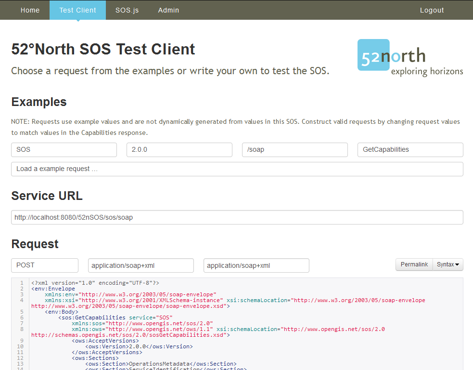This screenshot has width=473, height=370.
Task: Click the ows:Version 2.0.0 line
Action: coord(139,346)
